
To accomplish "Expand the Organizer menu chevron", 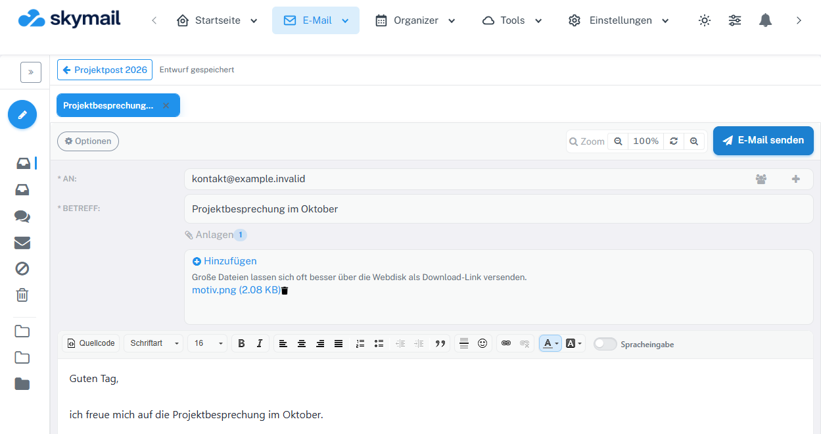I will click(x=452, y=21).
